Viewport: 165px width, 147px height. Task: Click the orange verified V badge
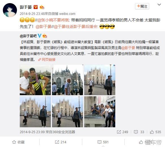pyautogui.click(x=36, y=7)
